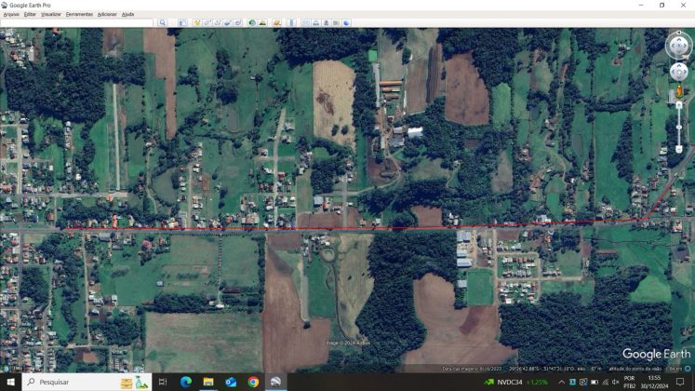The height and width of the screenshot is (391, 695).
Task: Open Google Chrome from the taskbar
Action: (x=253, y=382)
